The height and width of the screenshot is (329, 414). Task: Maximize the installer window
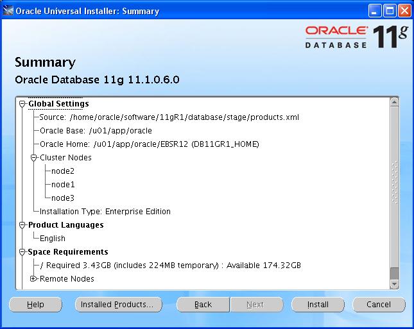click(x=390, y=11)
